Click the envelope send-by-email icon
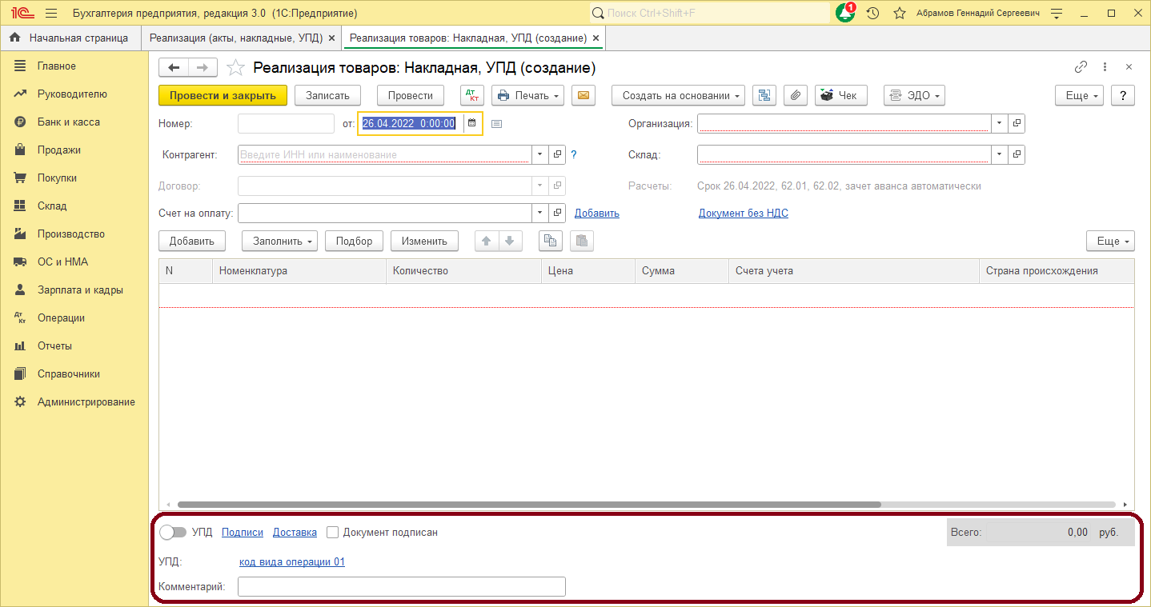Screen dimensions: 1151x607 [x=583, y=94]
